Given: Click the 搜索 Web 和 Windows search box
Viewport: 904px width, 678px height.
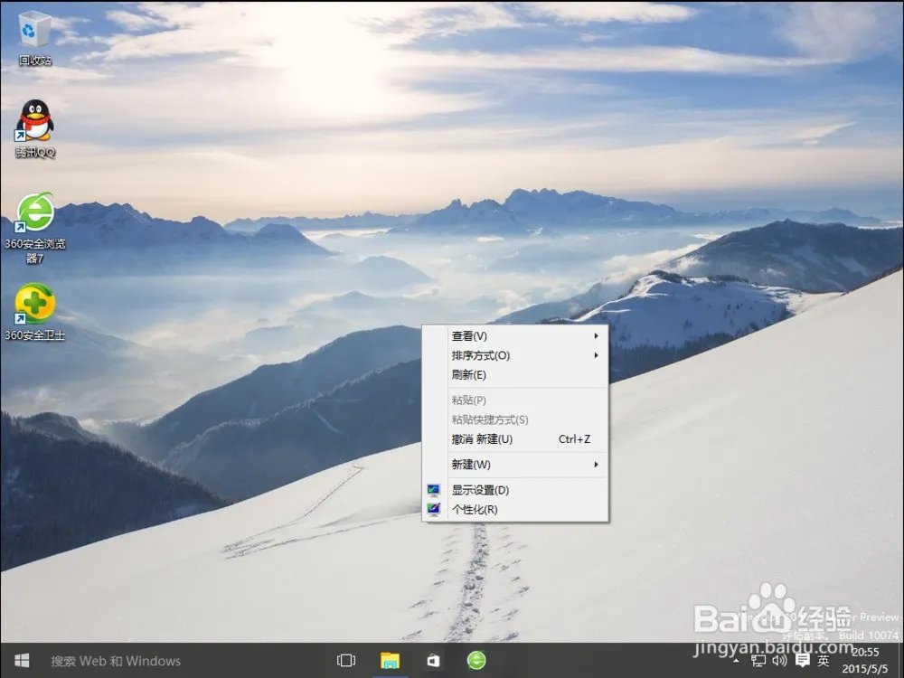Looking at the screenshot, I should point(136,661).
